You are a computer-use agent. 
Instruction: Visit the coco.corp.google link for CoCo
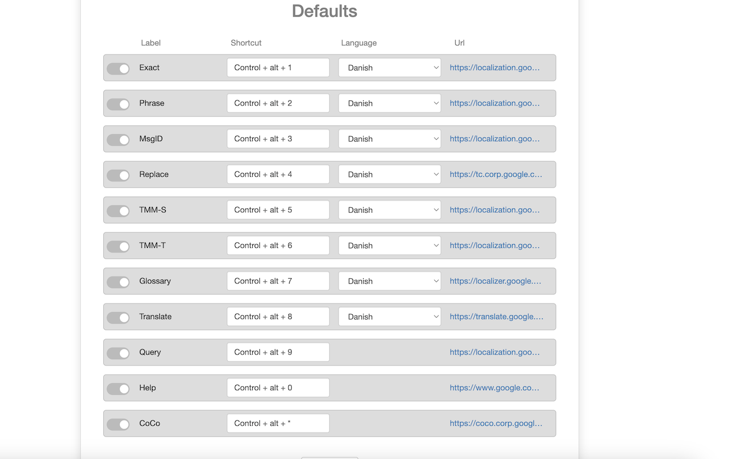point(495,423)
